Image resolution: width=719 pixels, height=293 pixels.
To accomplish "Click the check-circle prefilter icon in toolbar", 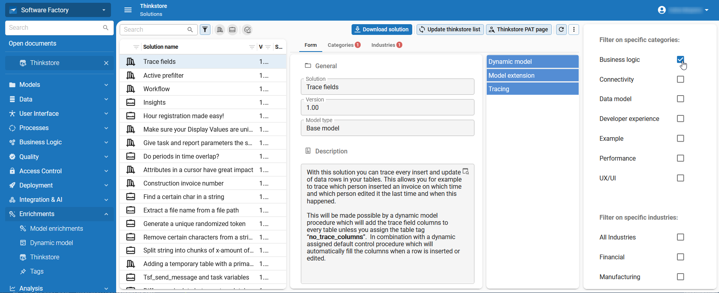I will pos(247,30).
